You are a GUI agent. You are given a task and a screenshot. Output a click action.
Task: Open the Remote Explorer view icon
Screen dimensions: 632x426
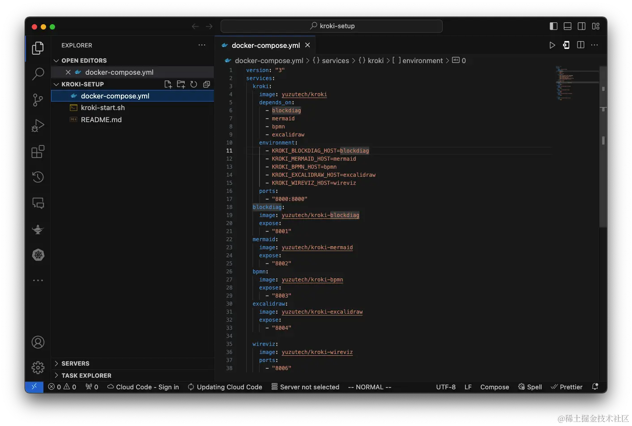click(38, 203)
